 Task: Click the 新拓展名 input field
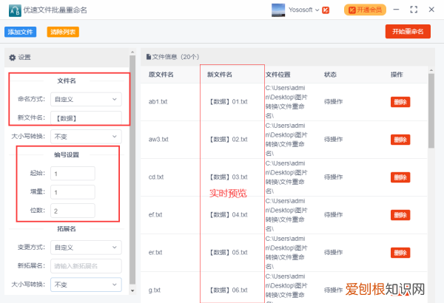click(86, 266)
